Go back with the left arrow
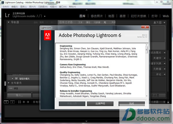173x124 pixels. 24,102
